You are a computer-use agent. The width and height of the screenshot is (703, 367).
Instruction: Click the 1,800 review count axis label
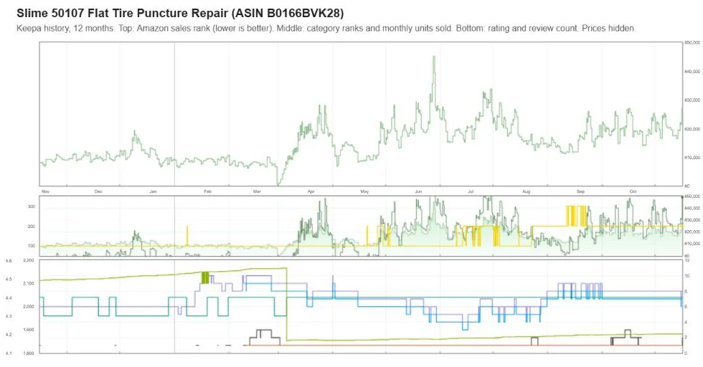[x=28, y=353]
